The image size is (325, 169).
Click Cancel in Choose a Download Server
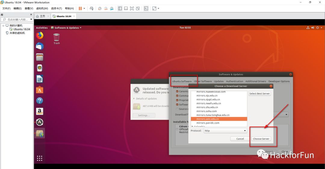click(240, 139)
